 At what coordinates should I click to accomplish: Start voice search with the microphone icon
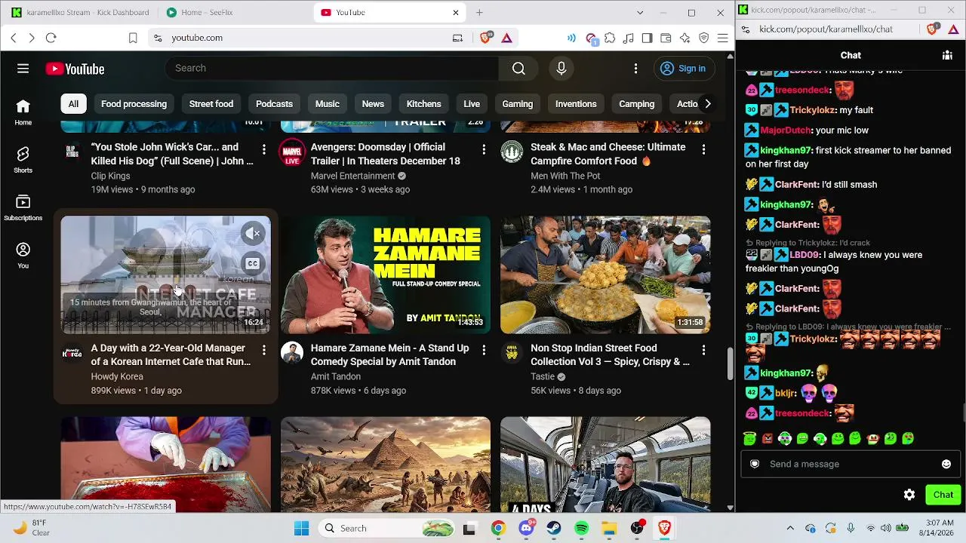coord(561,69)
